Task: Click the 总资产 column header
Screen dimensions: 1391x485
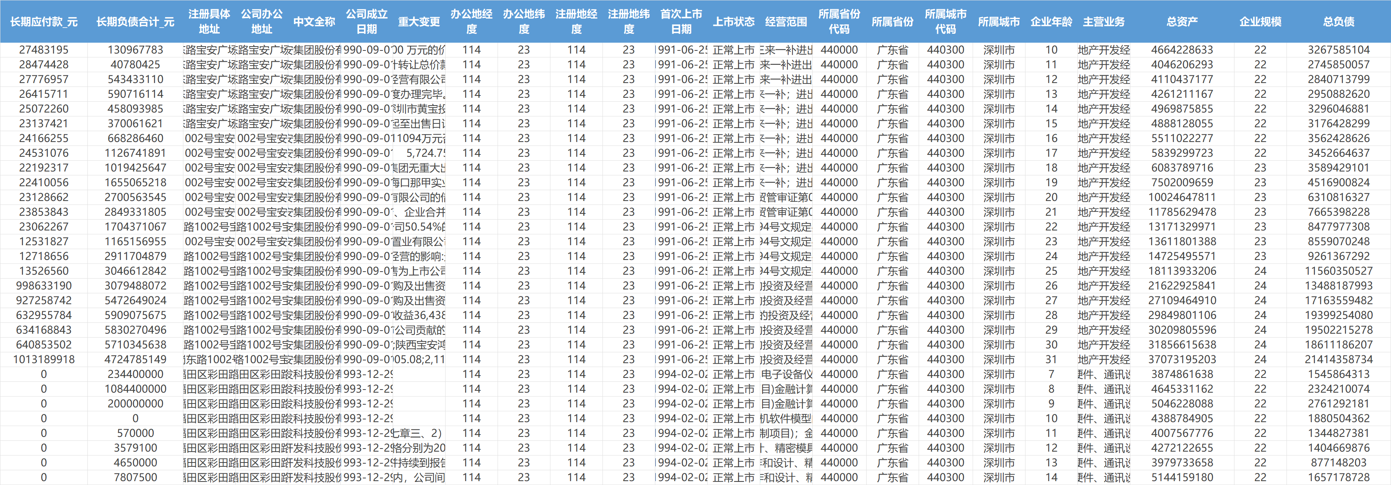Action: tap(1182, 22)
